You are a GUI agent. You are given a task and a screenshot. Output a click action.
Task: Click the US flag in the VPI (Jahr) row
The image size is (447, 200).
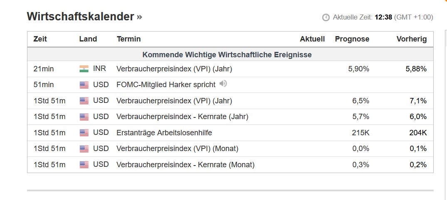click(x=84, y=101)
